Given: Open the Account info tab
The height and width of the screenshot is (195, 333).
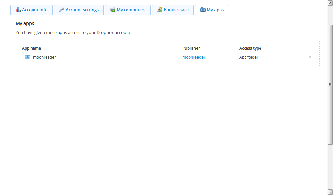Looking at the screenshot, I should (x=34, y=10).
